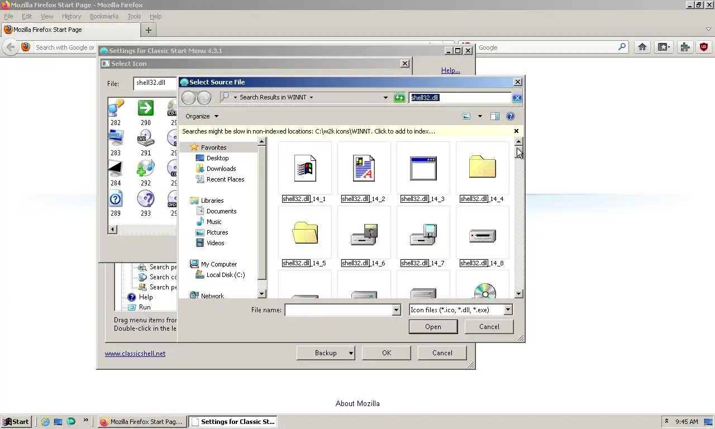Select icon 289 help question mark
715x429 pixels.
(x=116, y=203)
